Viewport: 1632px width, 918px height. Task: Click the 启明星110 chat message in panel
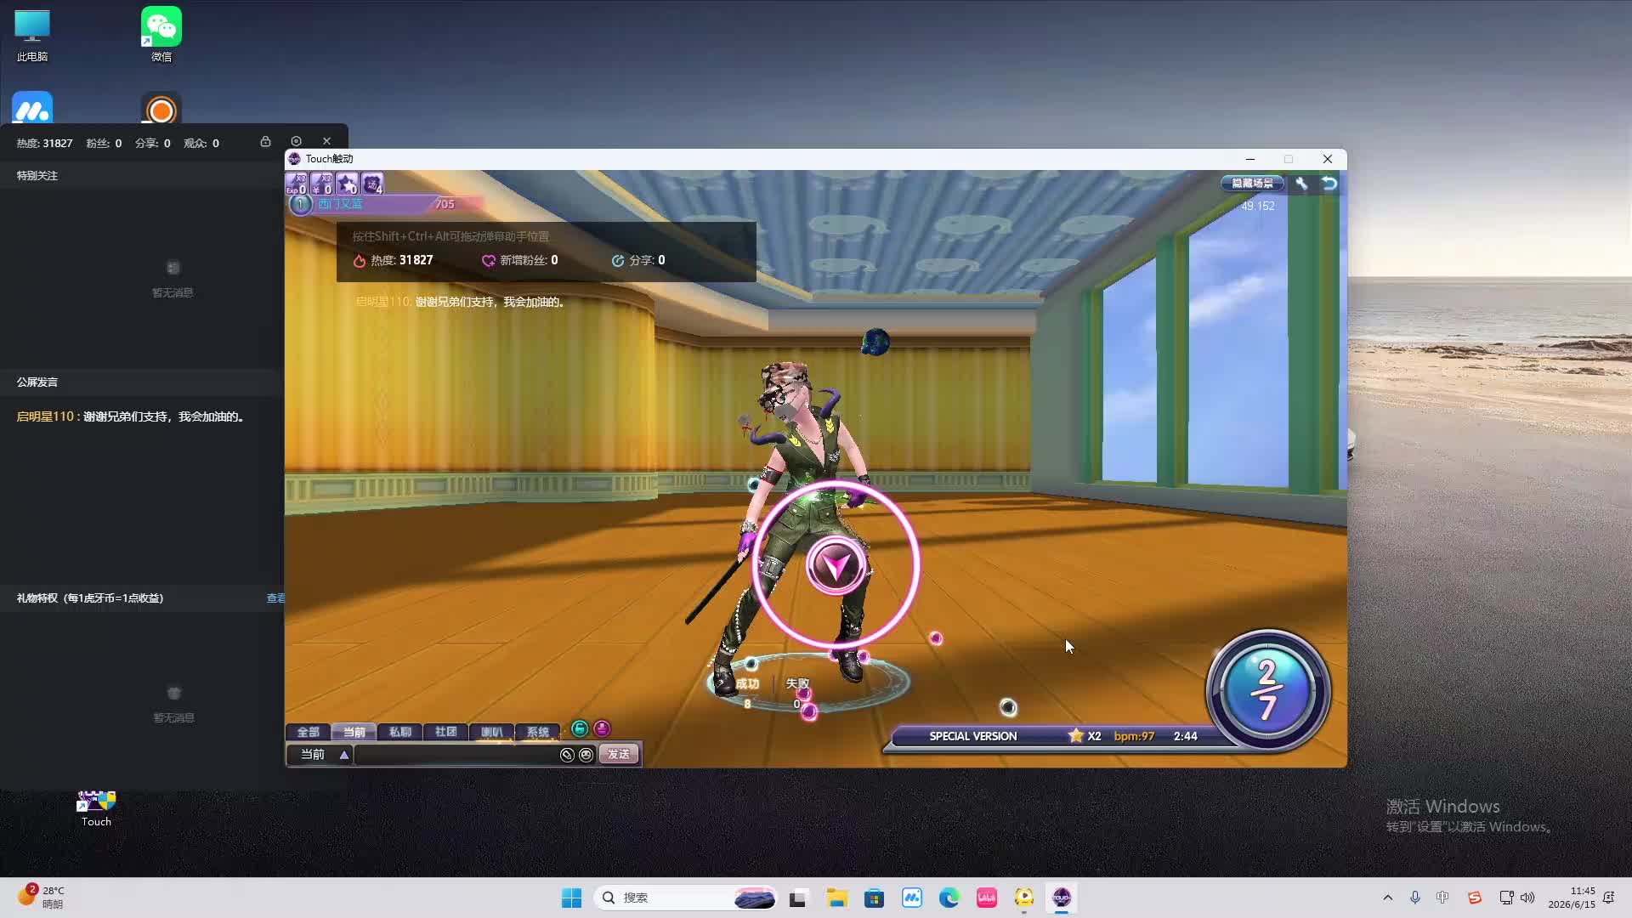coord(132,416)
